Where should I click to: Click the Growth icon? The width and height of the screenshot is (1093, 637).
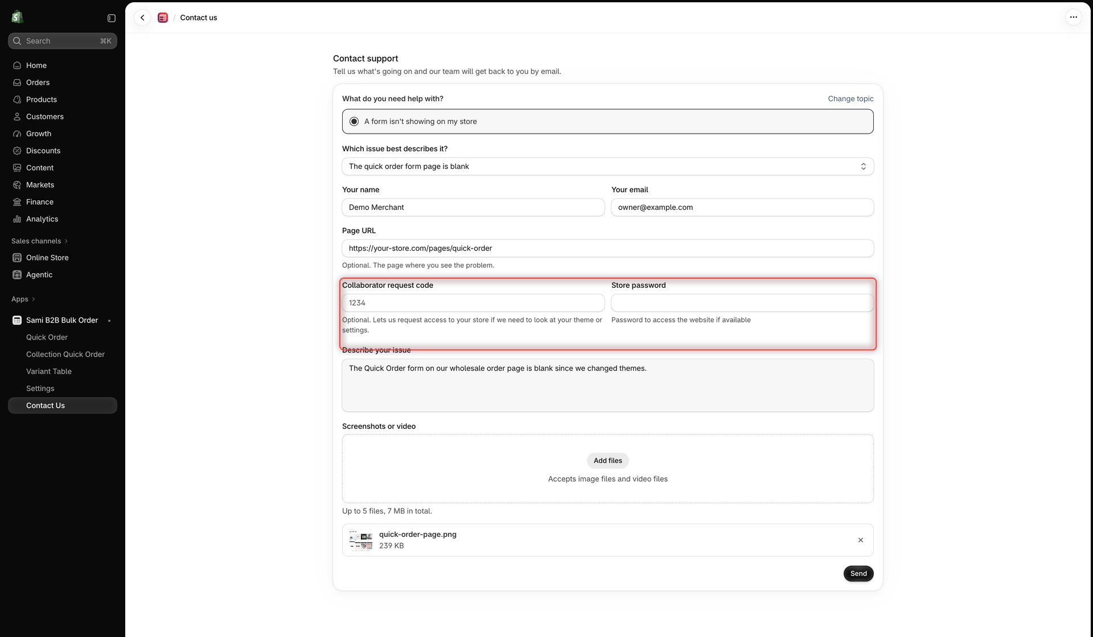coord(17,134)
